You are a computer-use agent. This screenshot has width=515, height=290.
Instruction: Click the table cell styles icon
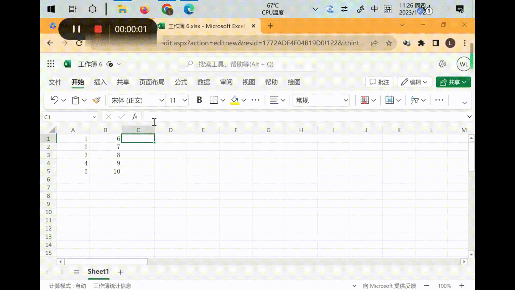(389, 100)
